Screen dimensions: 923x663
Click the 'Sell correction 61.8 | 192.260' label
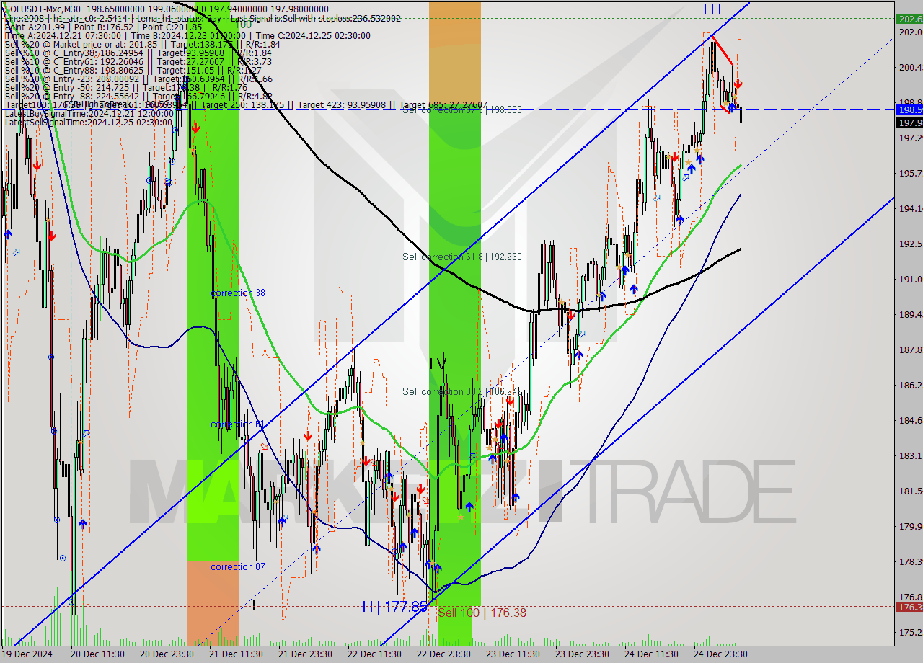click(461, 257)
